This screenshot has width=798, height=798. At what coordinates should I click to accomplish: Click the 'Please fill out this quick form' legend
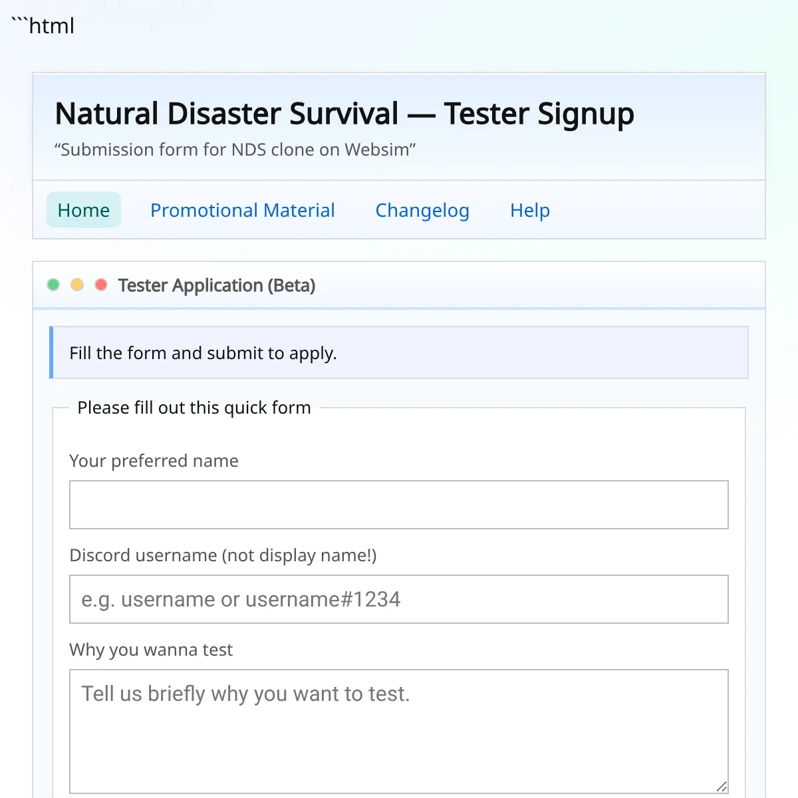coord(194,407)
